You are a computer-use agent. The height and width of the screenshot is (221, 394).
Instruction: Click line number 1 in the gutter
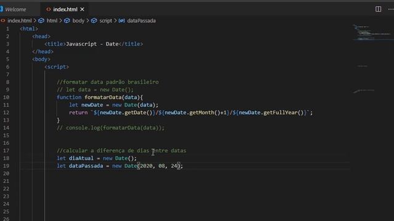coord(7,29)
